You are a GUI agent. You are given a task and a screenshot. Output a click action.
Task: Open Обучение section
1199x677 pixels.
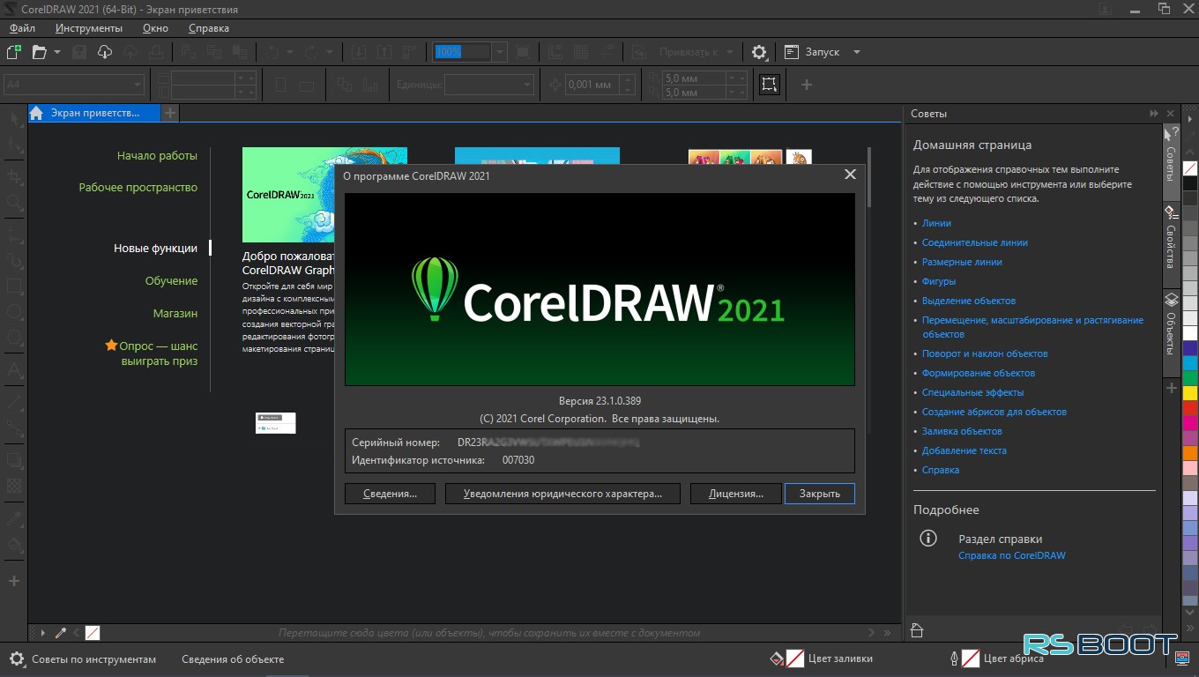pos(171,280)
